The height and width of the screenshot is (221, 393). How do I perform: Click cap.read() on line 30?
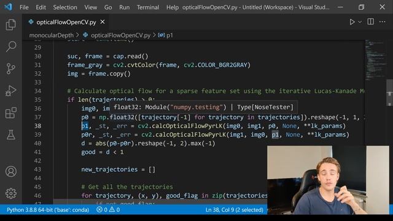coord(131,56)
